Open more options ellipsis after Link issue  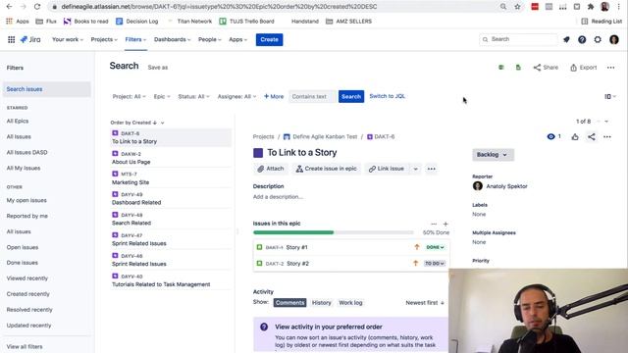[432, 169]
